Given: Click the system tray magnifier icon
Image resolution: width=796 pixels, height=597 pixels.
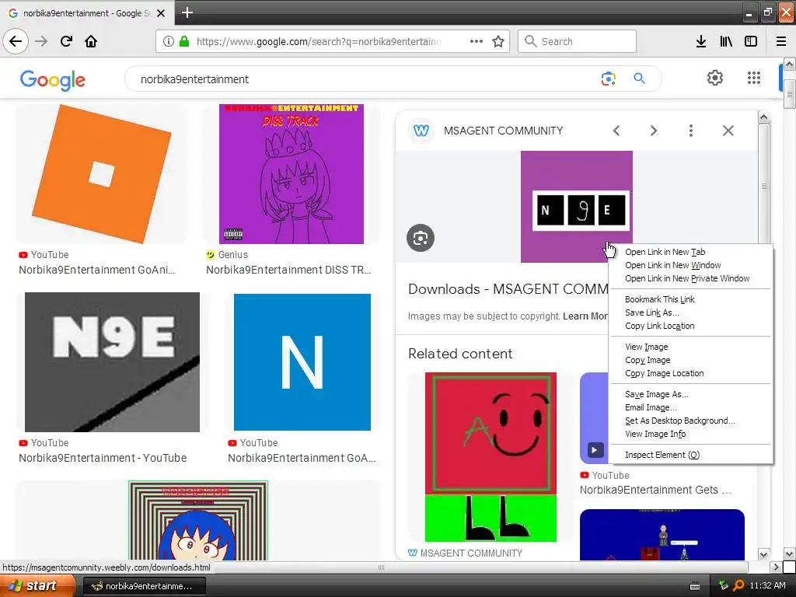Looking at the screenshot, I should point(738,585).
